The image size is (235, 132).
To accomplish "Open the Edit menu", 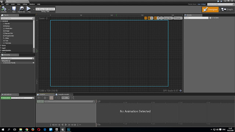I will [x=7, y=4].
